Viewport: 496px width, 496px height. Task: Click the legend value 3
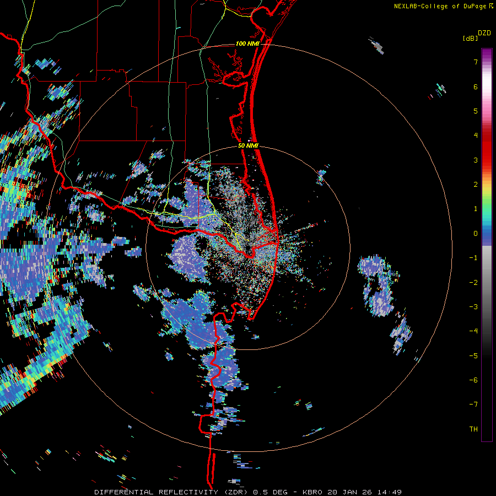click(476, 160)
